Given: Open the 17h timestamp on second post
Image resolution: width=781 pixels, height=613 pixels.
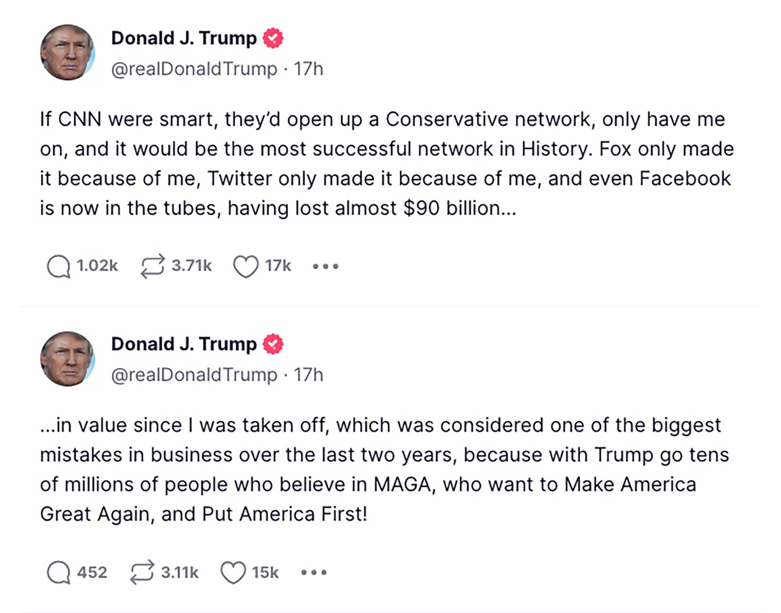Looking at the screenshot, I should 308,375.
